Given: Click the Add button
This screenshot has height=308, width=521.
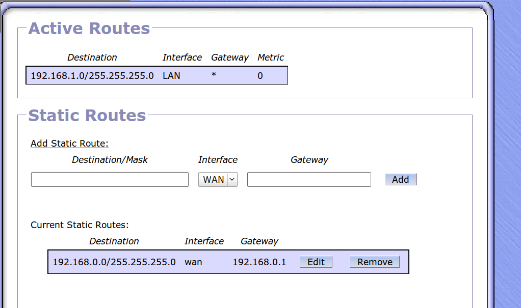Looking at the screenshot, I should coord(401,180).
